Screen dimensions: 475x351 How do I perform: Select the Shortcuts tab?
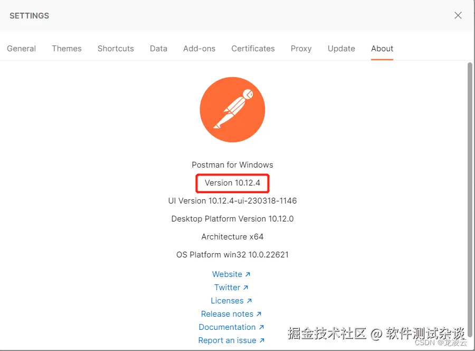(116, 48)
